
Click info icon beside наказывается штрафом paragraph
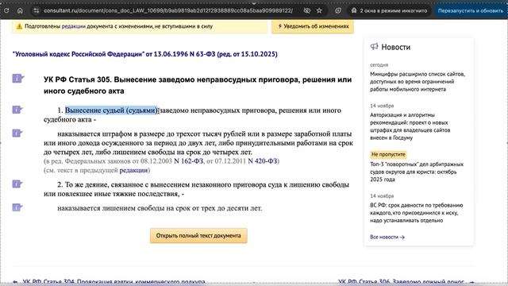(17, 133)
